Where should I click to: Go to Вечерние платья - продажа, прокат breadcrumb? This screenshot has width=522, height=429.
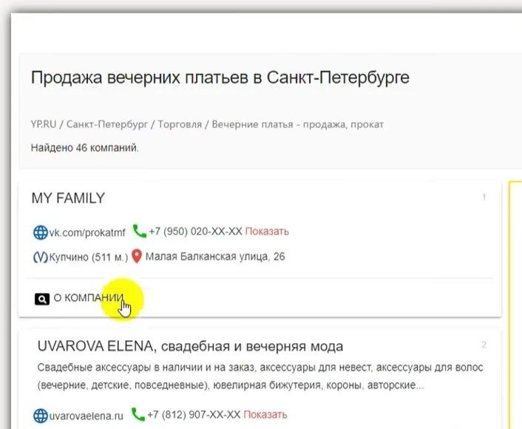tap(298, 124)
